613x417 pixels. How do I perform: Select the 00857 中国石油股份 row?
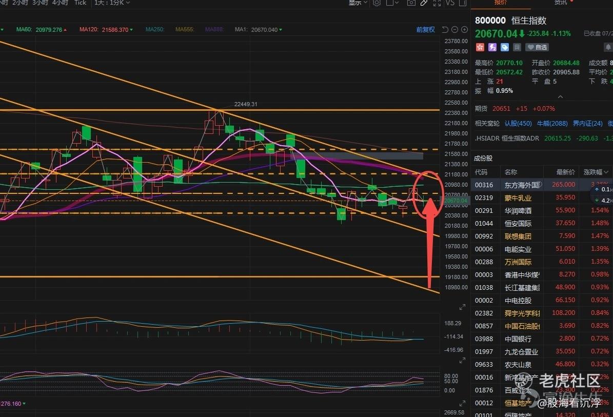point(542,326)
